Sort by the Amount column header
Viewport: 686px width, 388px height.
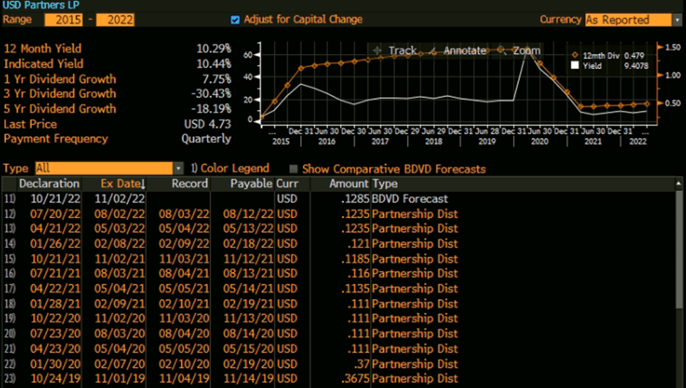click(x=349, y=184)
